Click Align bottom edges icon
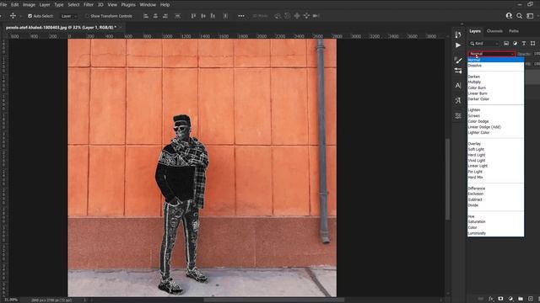This screenshot has height=303, width=540. (x=213, y=16)
